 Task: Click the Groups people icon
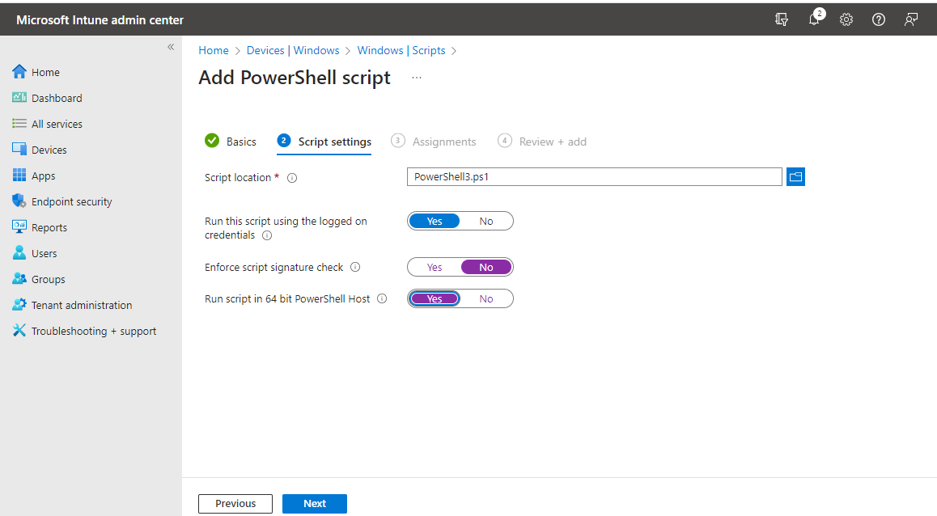click(19, 279)
